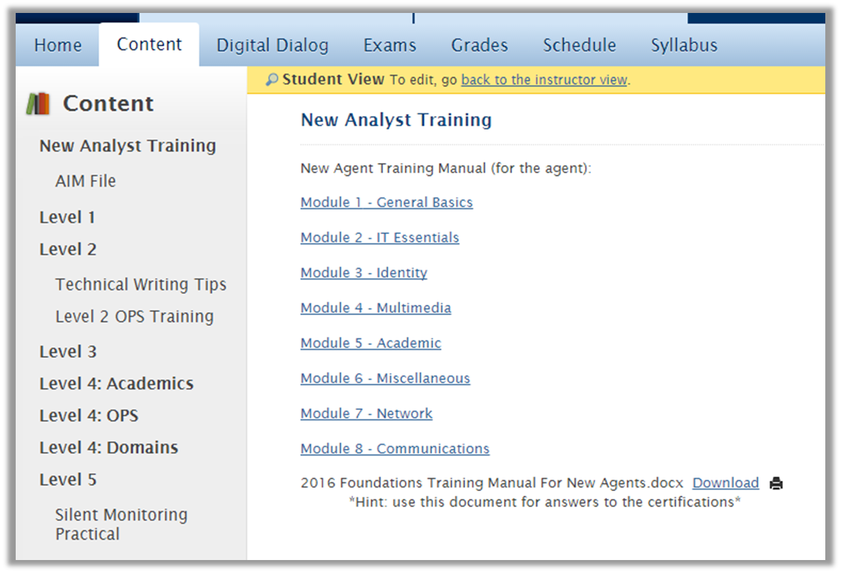Go back to the instructor view

click(544, 80)
